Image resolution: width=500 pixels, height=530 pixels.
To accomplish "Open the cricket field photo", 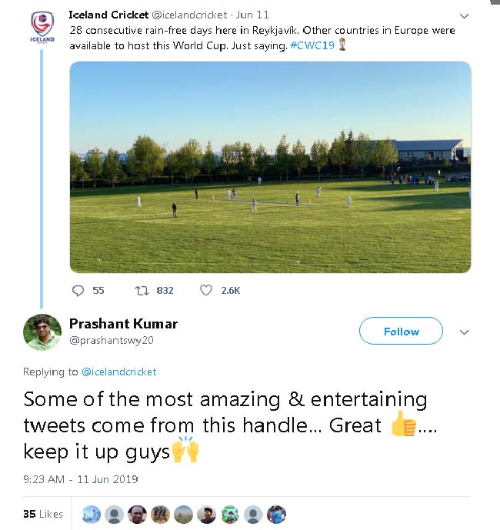I will [270, 167].
